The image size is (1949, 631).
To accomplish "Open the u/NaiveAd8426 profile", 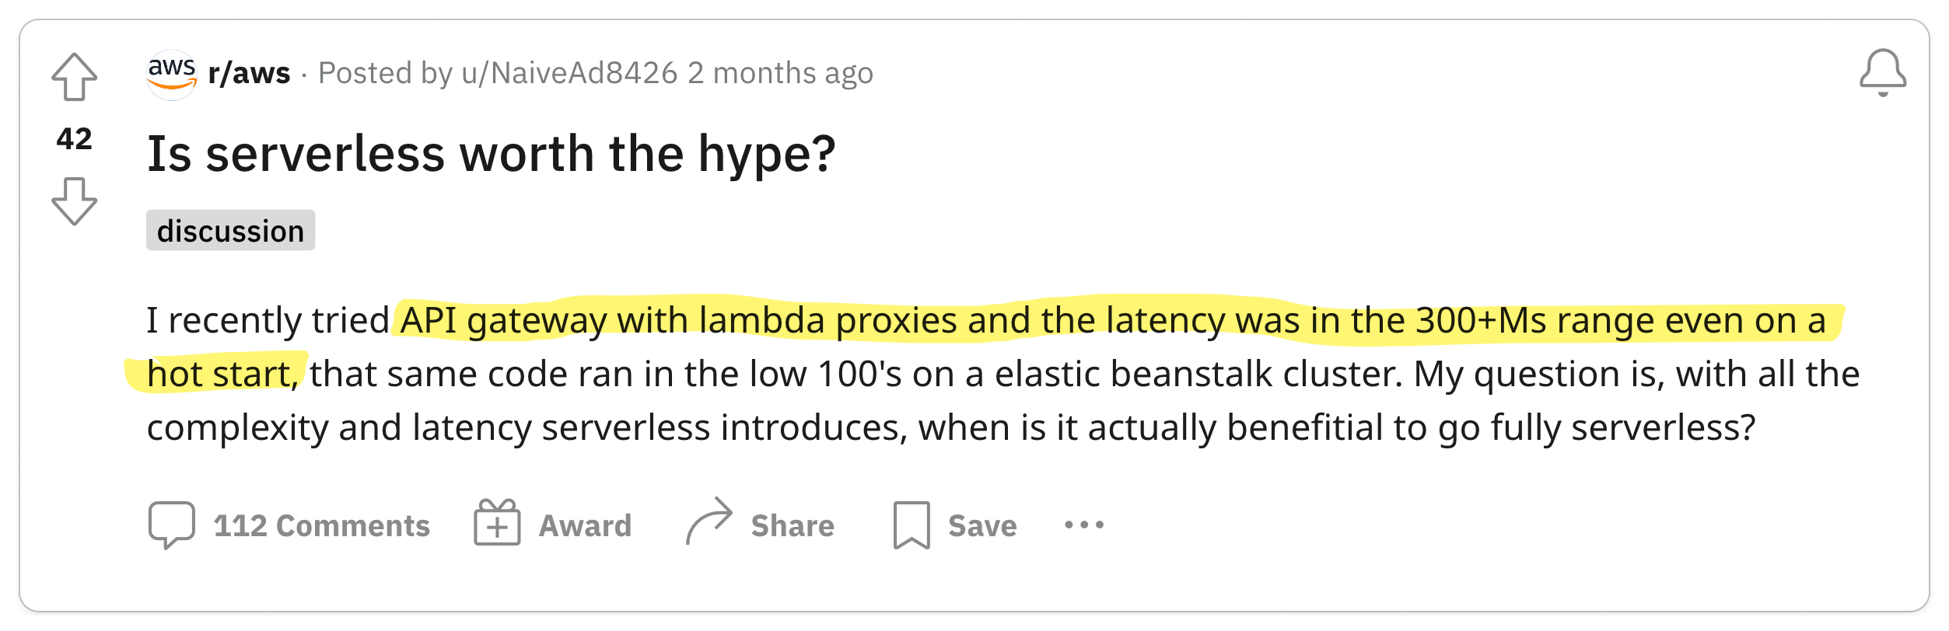I will [570, 73].
